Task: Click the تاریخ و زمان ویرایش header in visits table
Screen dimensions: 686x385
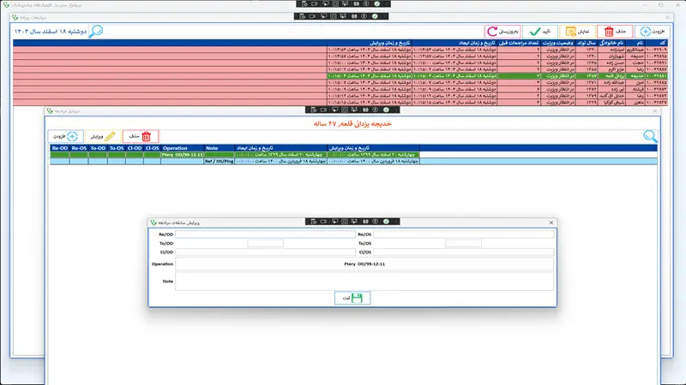Action: (x=370, y=43)
